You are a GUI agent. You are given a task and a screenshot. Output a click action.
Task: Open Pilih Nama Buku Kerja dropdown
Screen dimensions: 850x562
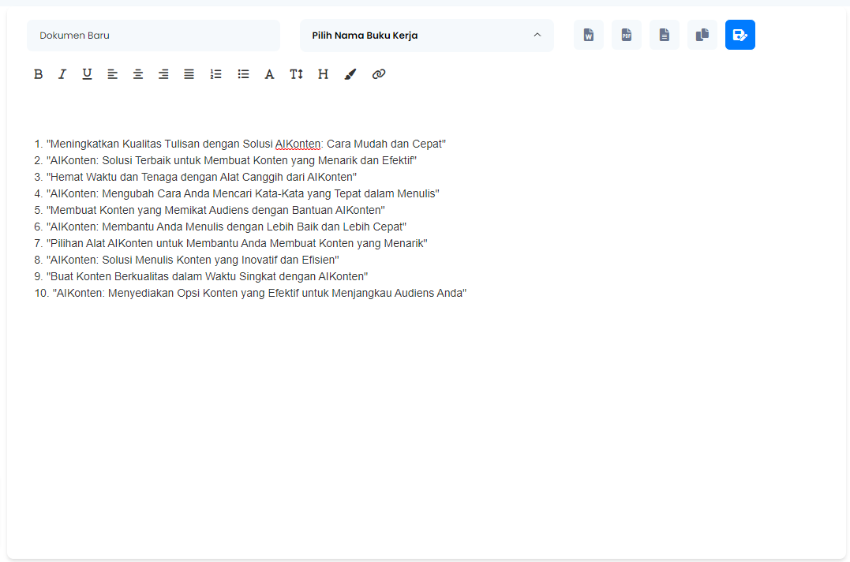coord(426,36)
